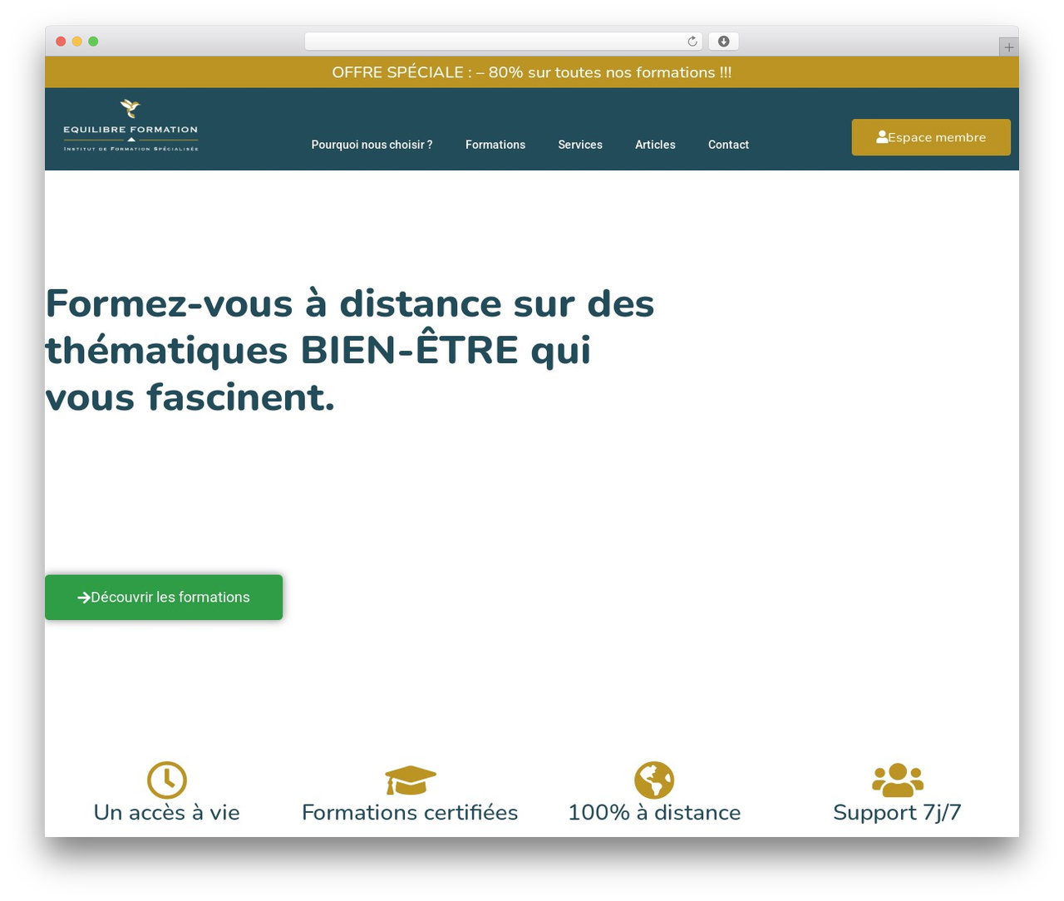Viewport: 1064px width, 901px height.
Task: Click the clock icon above Un accès à vie
Action: tap(167, 780)
